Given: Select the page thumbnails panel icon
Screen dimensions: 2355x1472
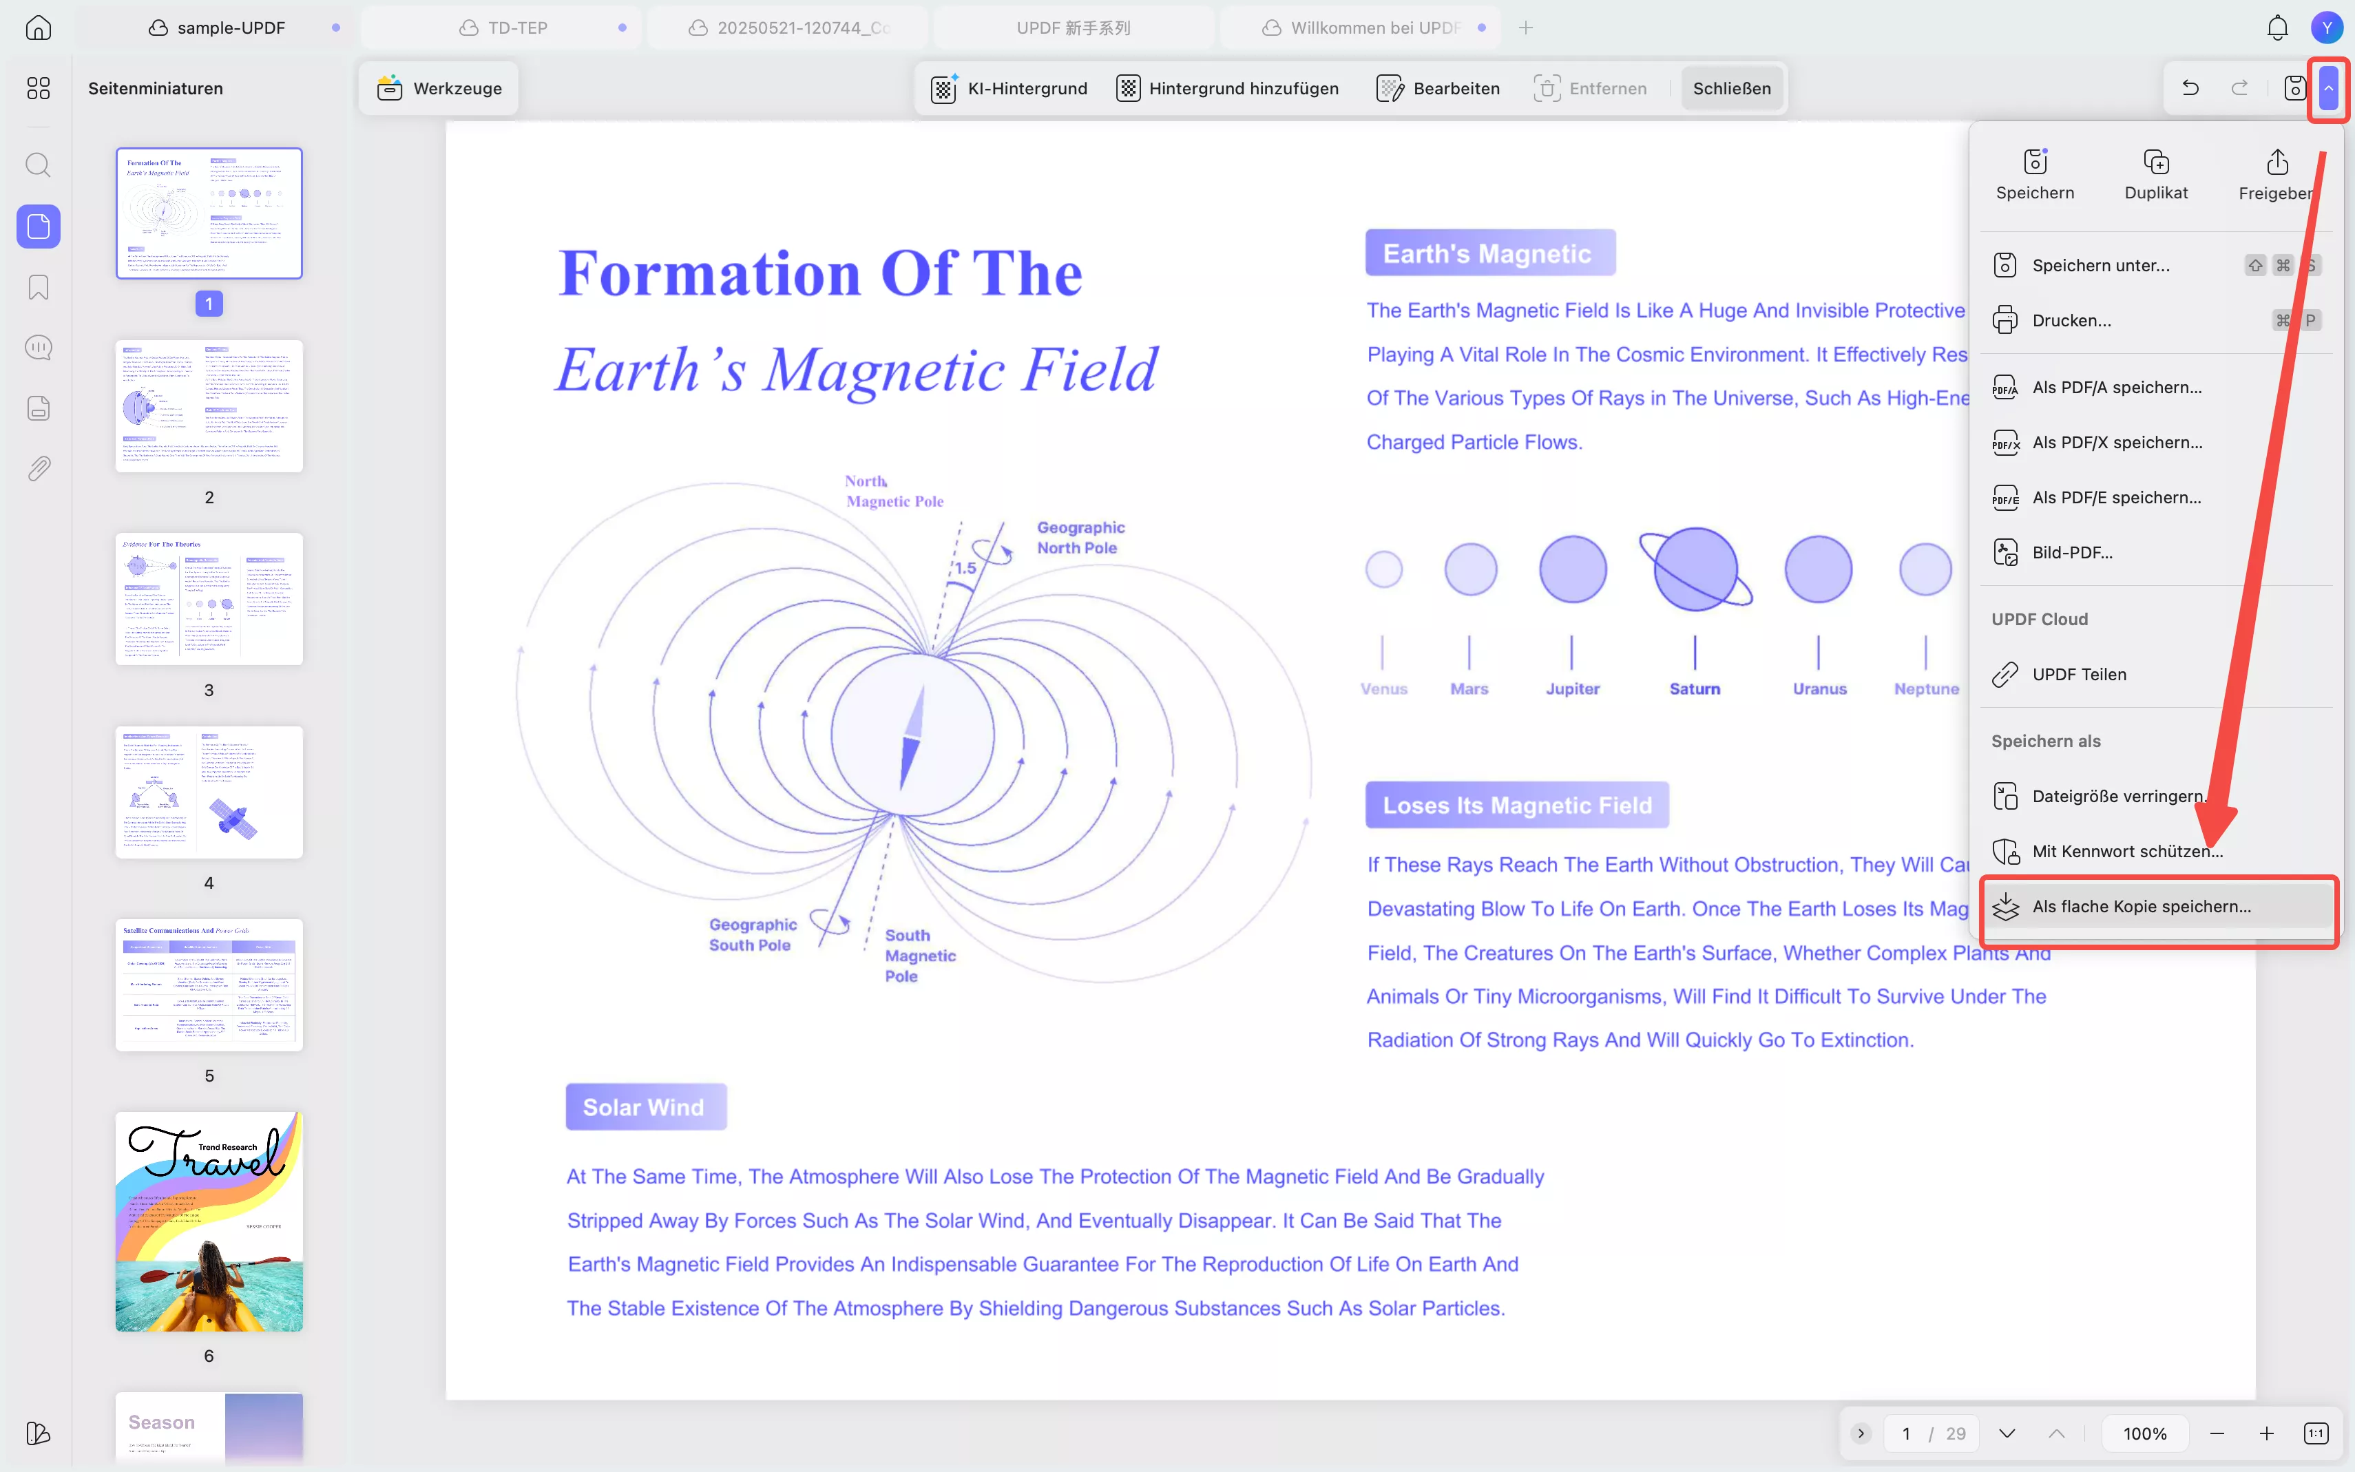Looking at the screenshot, I should click(x=39, y=227).
